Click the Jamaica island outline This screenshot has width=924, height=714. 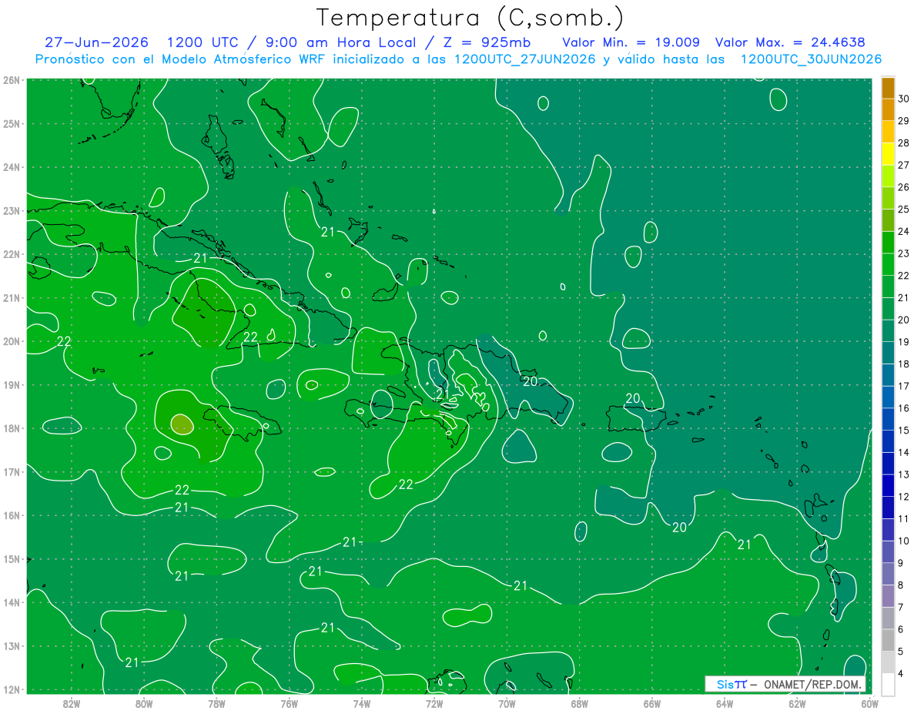point(241,422)
